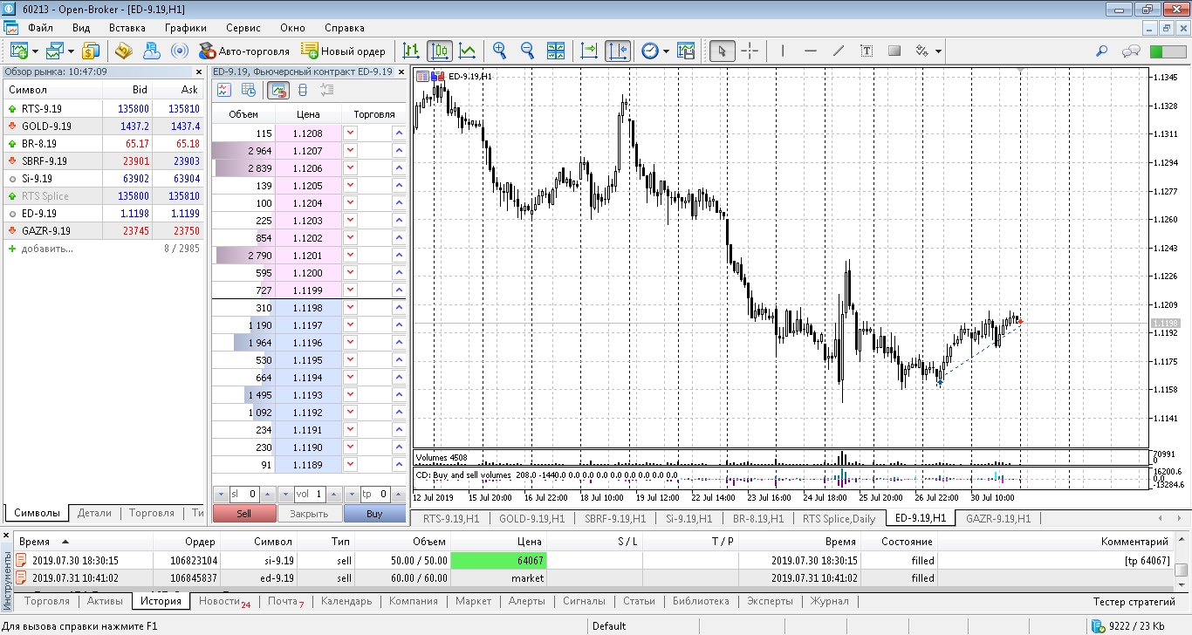Open the timeframe periods dropdown arrow
The height and width of the screenshot is (635, 1192).
(x=666, y=51)
